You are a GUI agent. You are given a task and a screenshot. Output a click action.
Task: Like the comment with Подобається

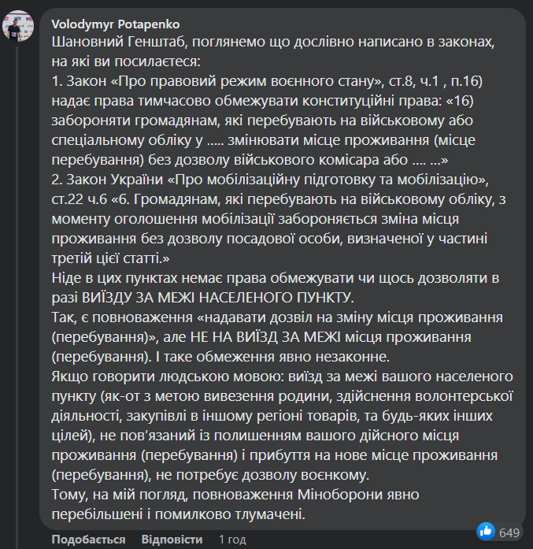88,540
